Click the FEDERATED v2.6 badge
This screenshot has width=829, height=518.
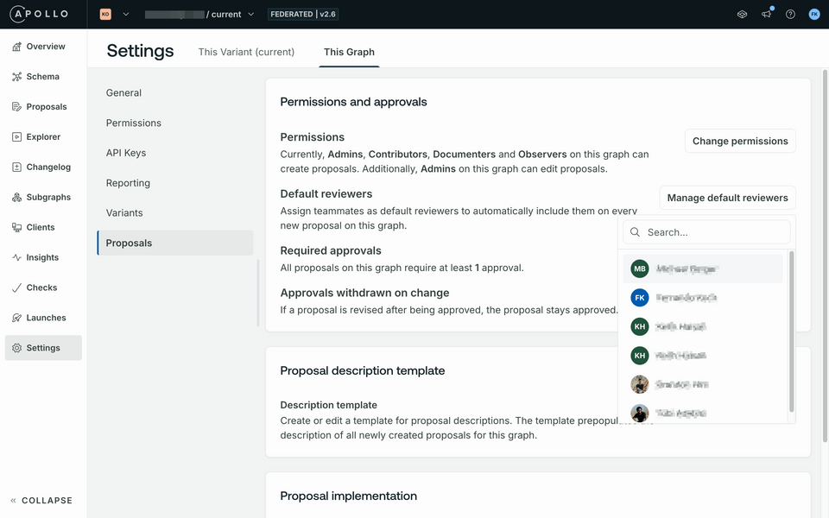303,15
